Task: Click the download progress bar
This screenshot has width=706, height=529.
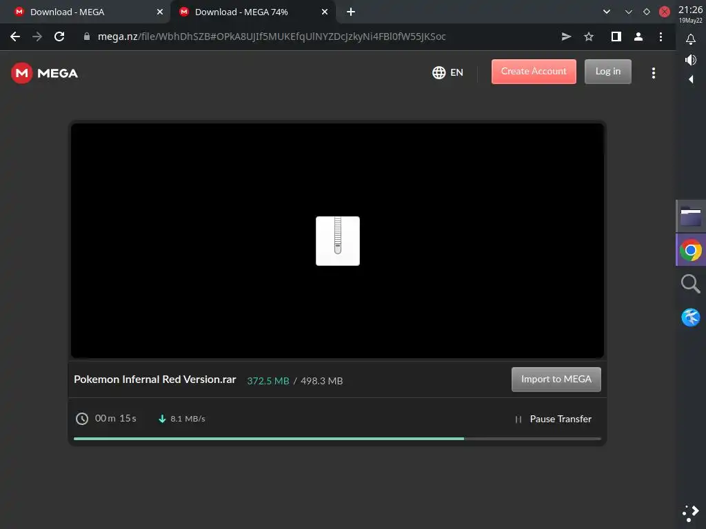Action: [x=337, y=438]
